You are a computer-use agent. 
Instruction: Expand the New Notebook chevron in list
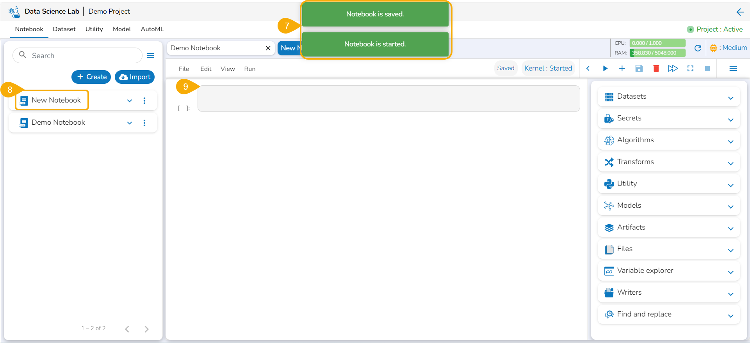point(130,101)
